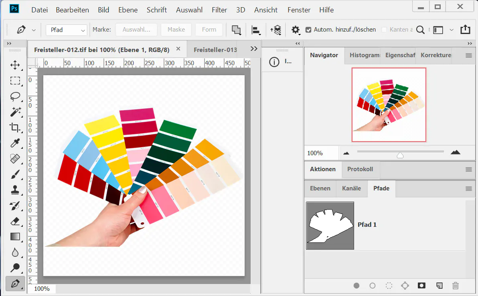Open path operations dropdown in options bar
Screen dimensions: 478x296
tap(236, 30)
